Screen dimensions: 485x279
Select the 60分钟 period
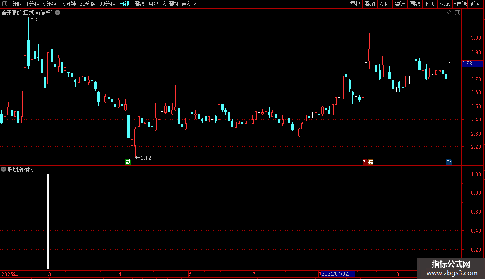click(x=107, y=4)
